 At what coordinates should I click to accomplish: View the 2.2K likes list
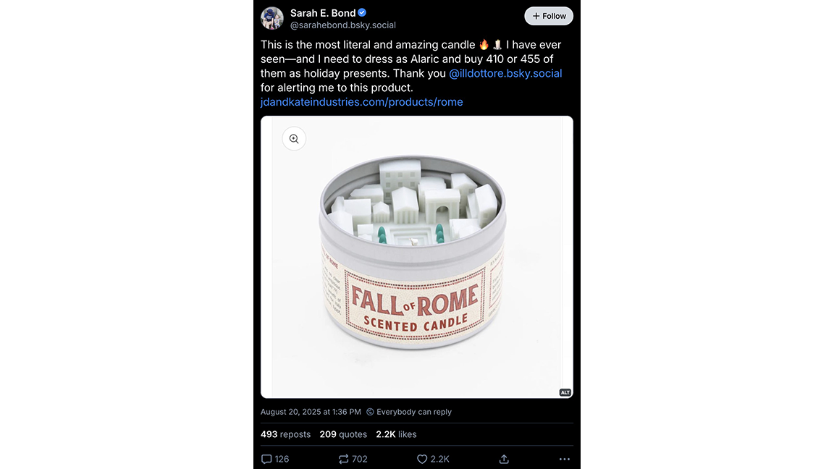click(x=396, y=434)
